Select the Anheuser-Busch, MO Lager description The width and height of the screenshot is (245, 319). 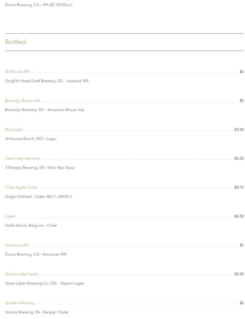pyautogui.click(x=31, y=139)
